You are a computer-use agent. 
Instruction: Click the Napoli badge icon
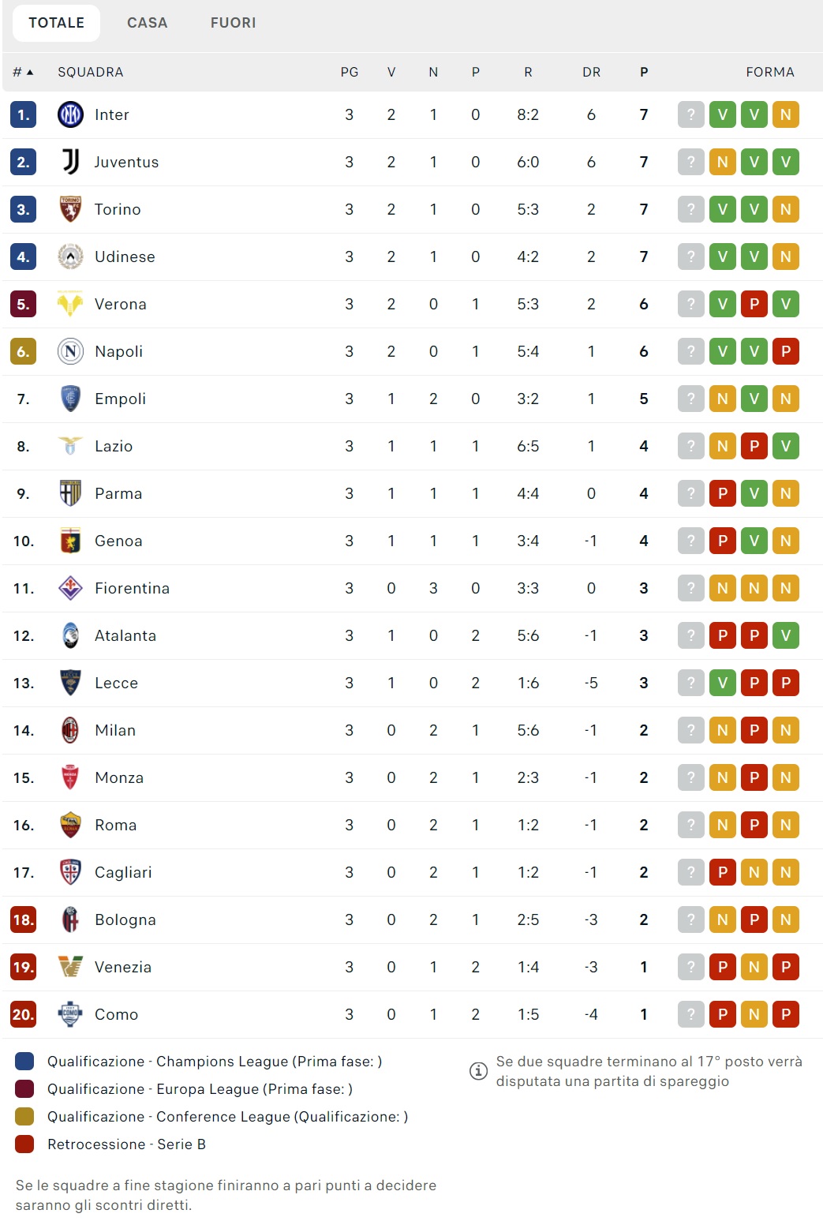click(x=70, y=351)
